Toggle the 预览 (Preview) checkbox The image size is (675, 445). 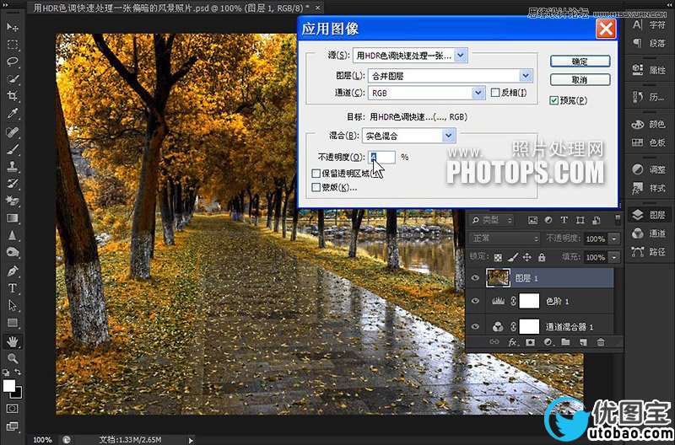(553, 100)
